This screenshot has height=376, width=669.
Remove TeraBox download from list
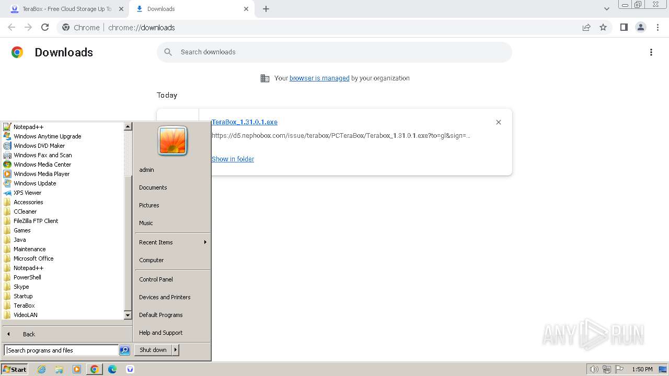pyautogui.click(x=499, y=122)
